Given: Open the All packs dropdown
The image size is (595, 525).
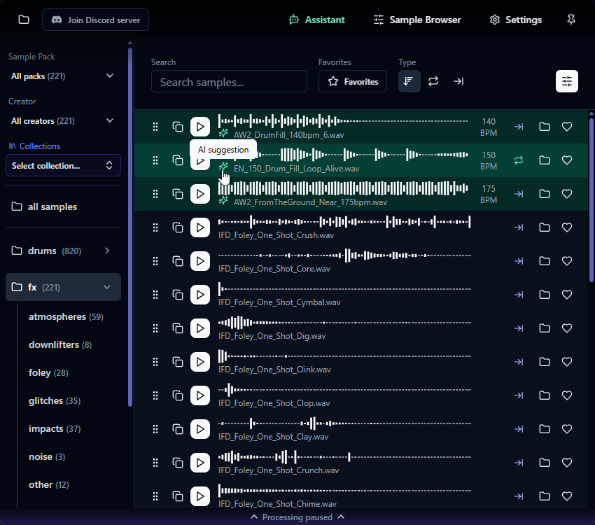Looking at the screenshot, I should click(62, 76).
